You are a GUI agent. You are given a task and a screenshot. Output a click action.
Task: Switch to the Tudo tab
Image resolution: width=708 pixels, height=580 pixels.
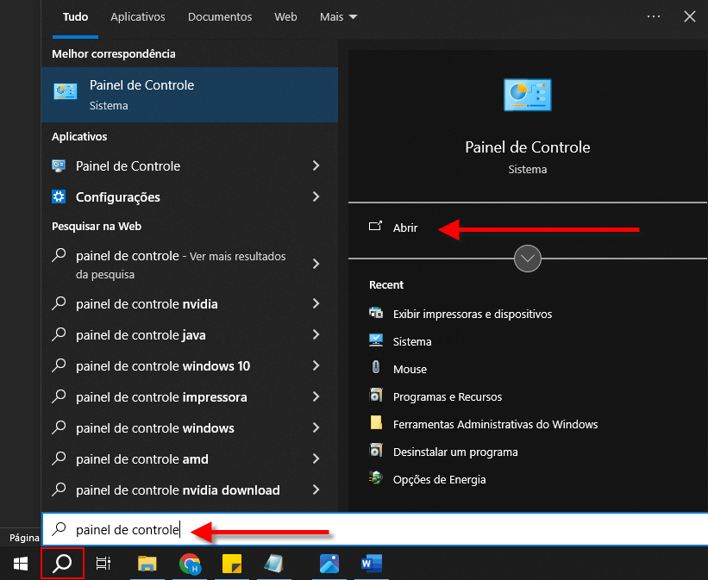[x=75, y=17]
